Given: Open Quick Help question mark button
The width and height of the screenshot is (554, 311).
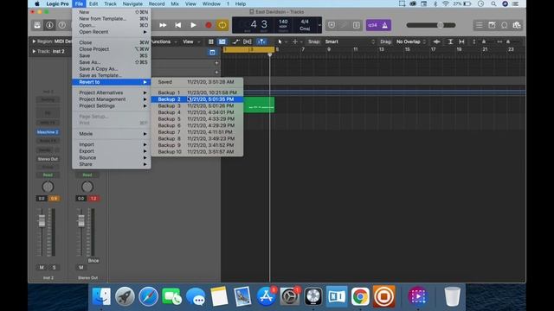Looking at the screenshot, I should point(61,25).
